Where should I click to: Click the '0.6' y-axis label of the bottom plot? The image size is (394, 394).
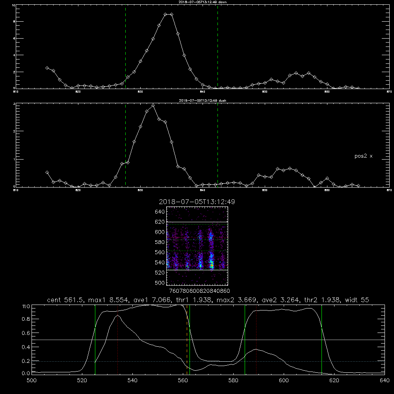pos(26,333)
